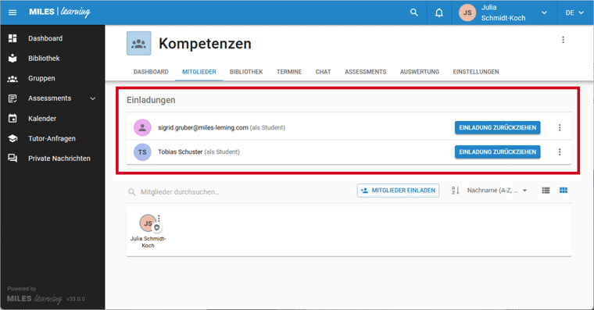
Task: Open the Nachname sort dropdown
Action: point(497,191)
